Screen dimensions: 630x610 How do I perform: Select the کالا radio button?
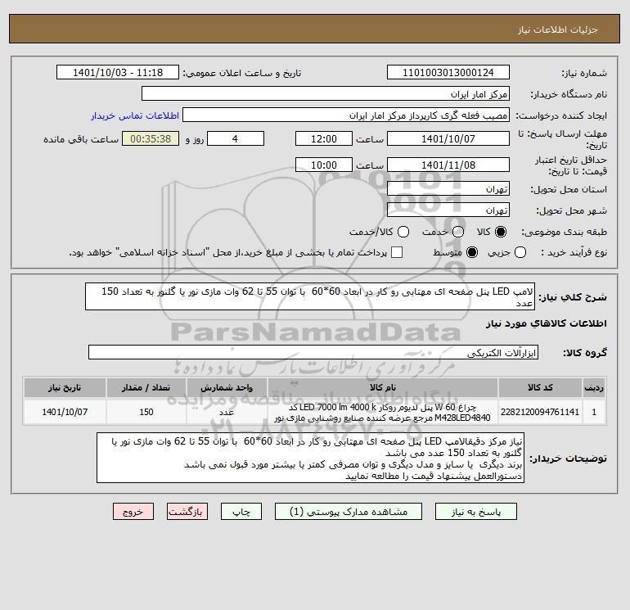[501, 232]
